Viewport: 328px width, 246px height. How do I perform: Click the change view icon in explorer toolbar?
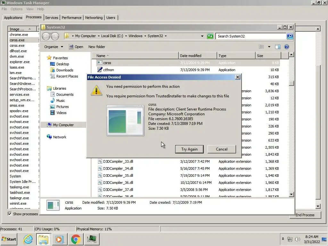point(261,47)
